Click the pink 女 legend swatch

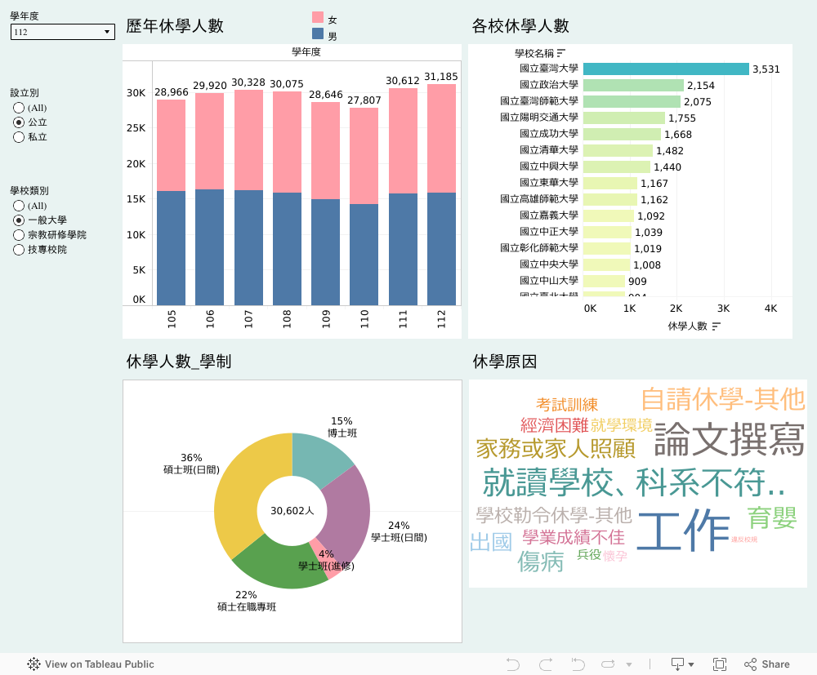[x=318, y=18]
